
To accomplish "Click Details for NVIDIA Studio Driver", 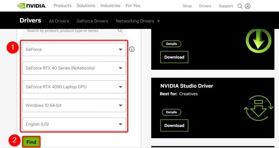I will [x=171, y=112].
